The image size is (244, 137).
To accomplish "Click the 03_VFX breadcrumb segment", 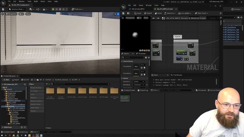I will pos(75,80).
